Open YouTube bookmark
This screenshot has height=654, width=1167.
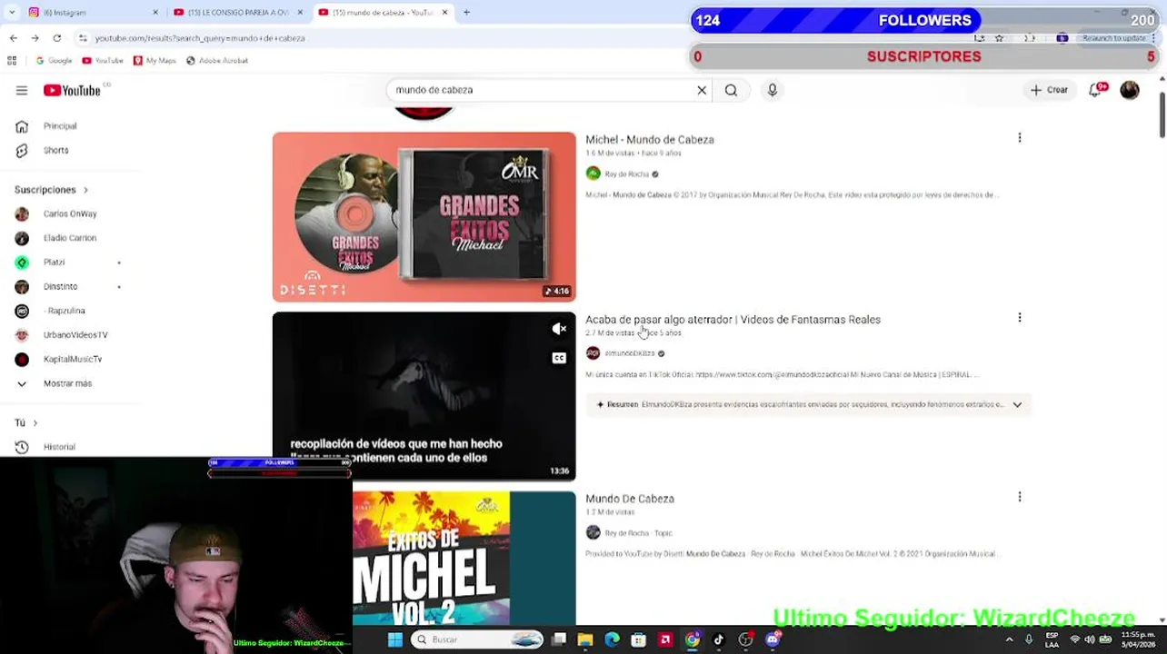point(103,61)
